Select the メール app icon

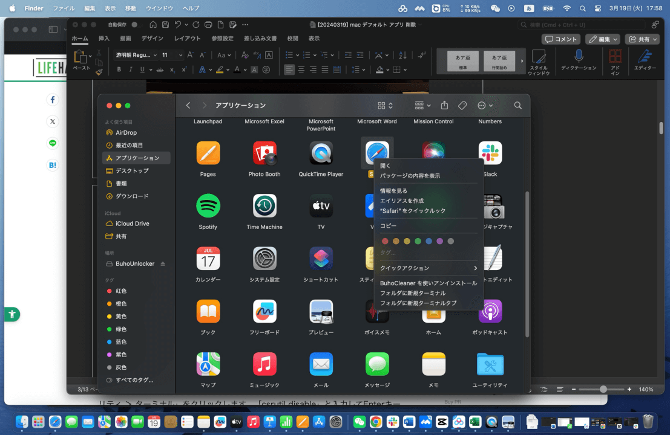321,364
